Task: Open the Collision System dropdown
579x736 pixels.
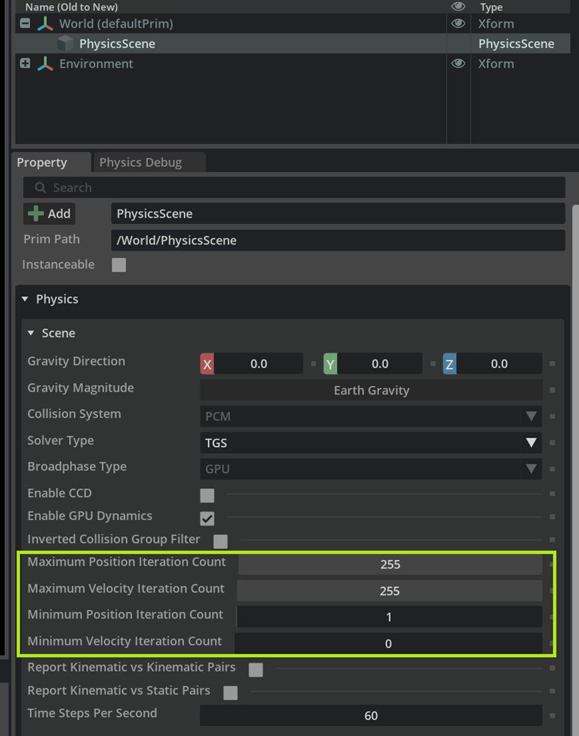Action: pyautogui.click(x=371, y=416)
